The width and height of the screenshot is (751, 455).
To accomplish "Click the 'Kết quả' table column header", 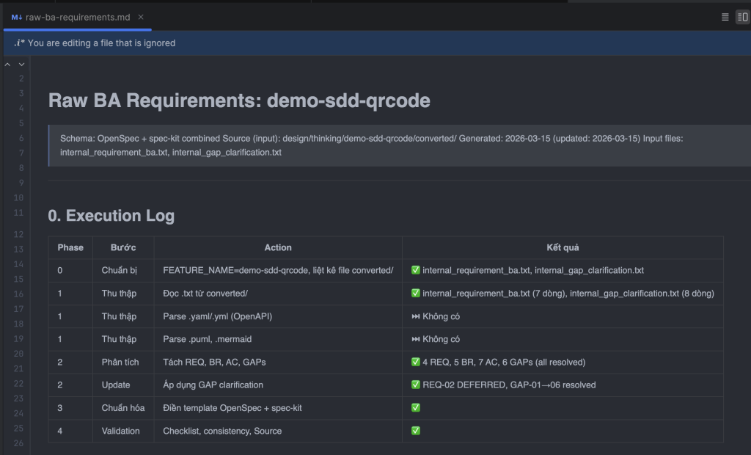I will pos(563,248).
